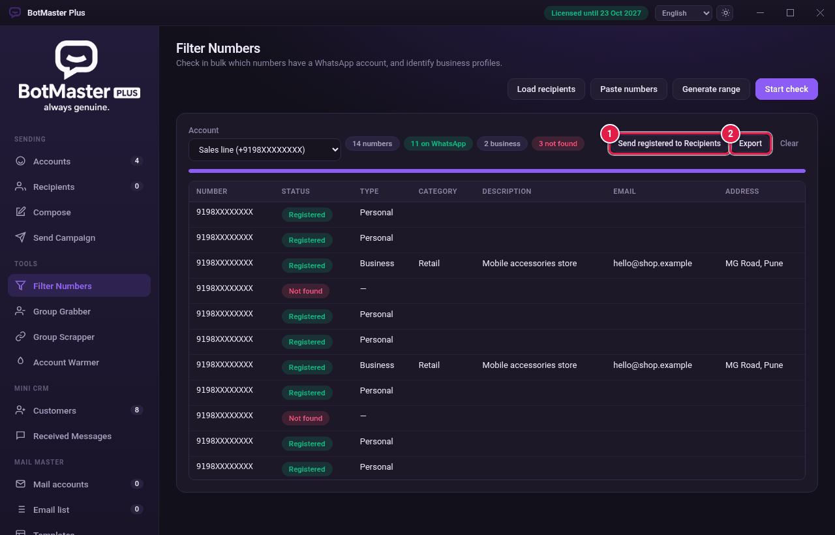835x535 pixels.
Task: Click the Licensed until 23 Oct 2027 badge
Action: (596, 13)
